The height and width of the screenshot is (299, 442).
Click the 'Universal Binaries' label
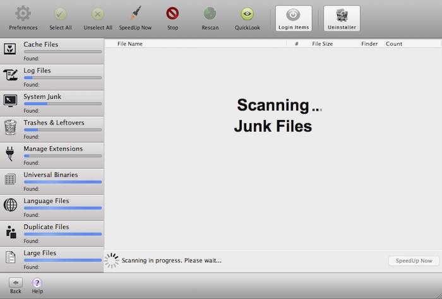(51, 174)
